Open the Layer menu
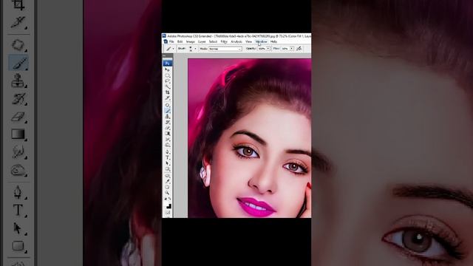473x266 pixels. point(202,41)
